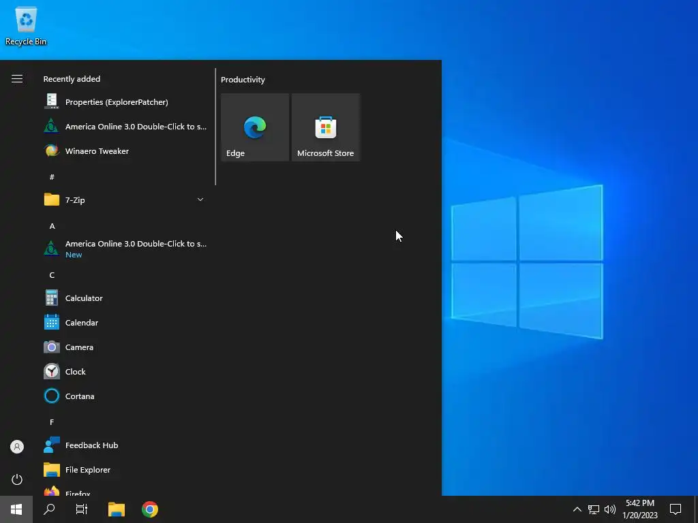The width and height of the screenshot is (698, 523).
Task: Open the Edge tile in Productivity
Action: click(255, 127)
